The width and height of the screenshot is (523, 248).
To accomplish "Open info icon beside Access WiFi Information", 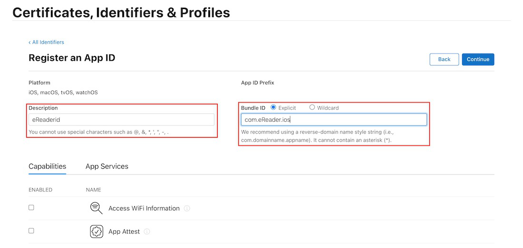I will point(187,209).
